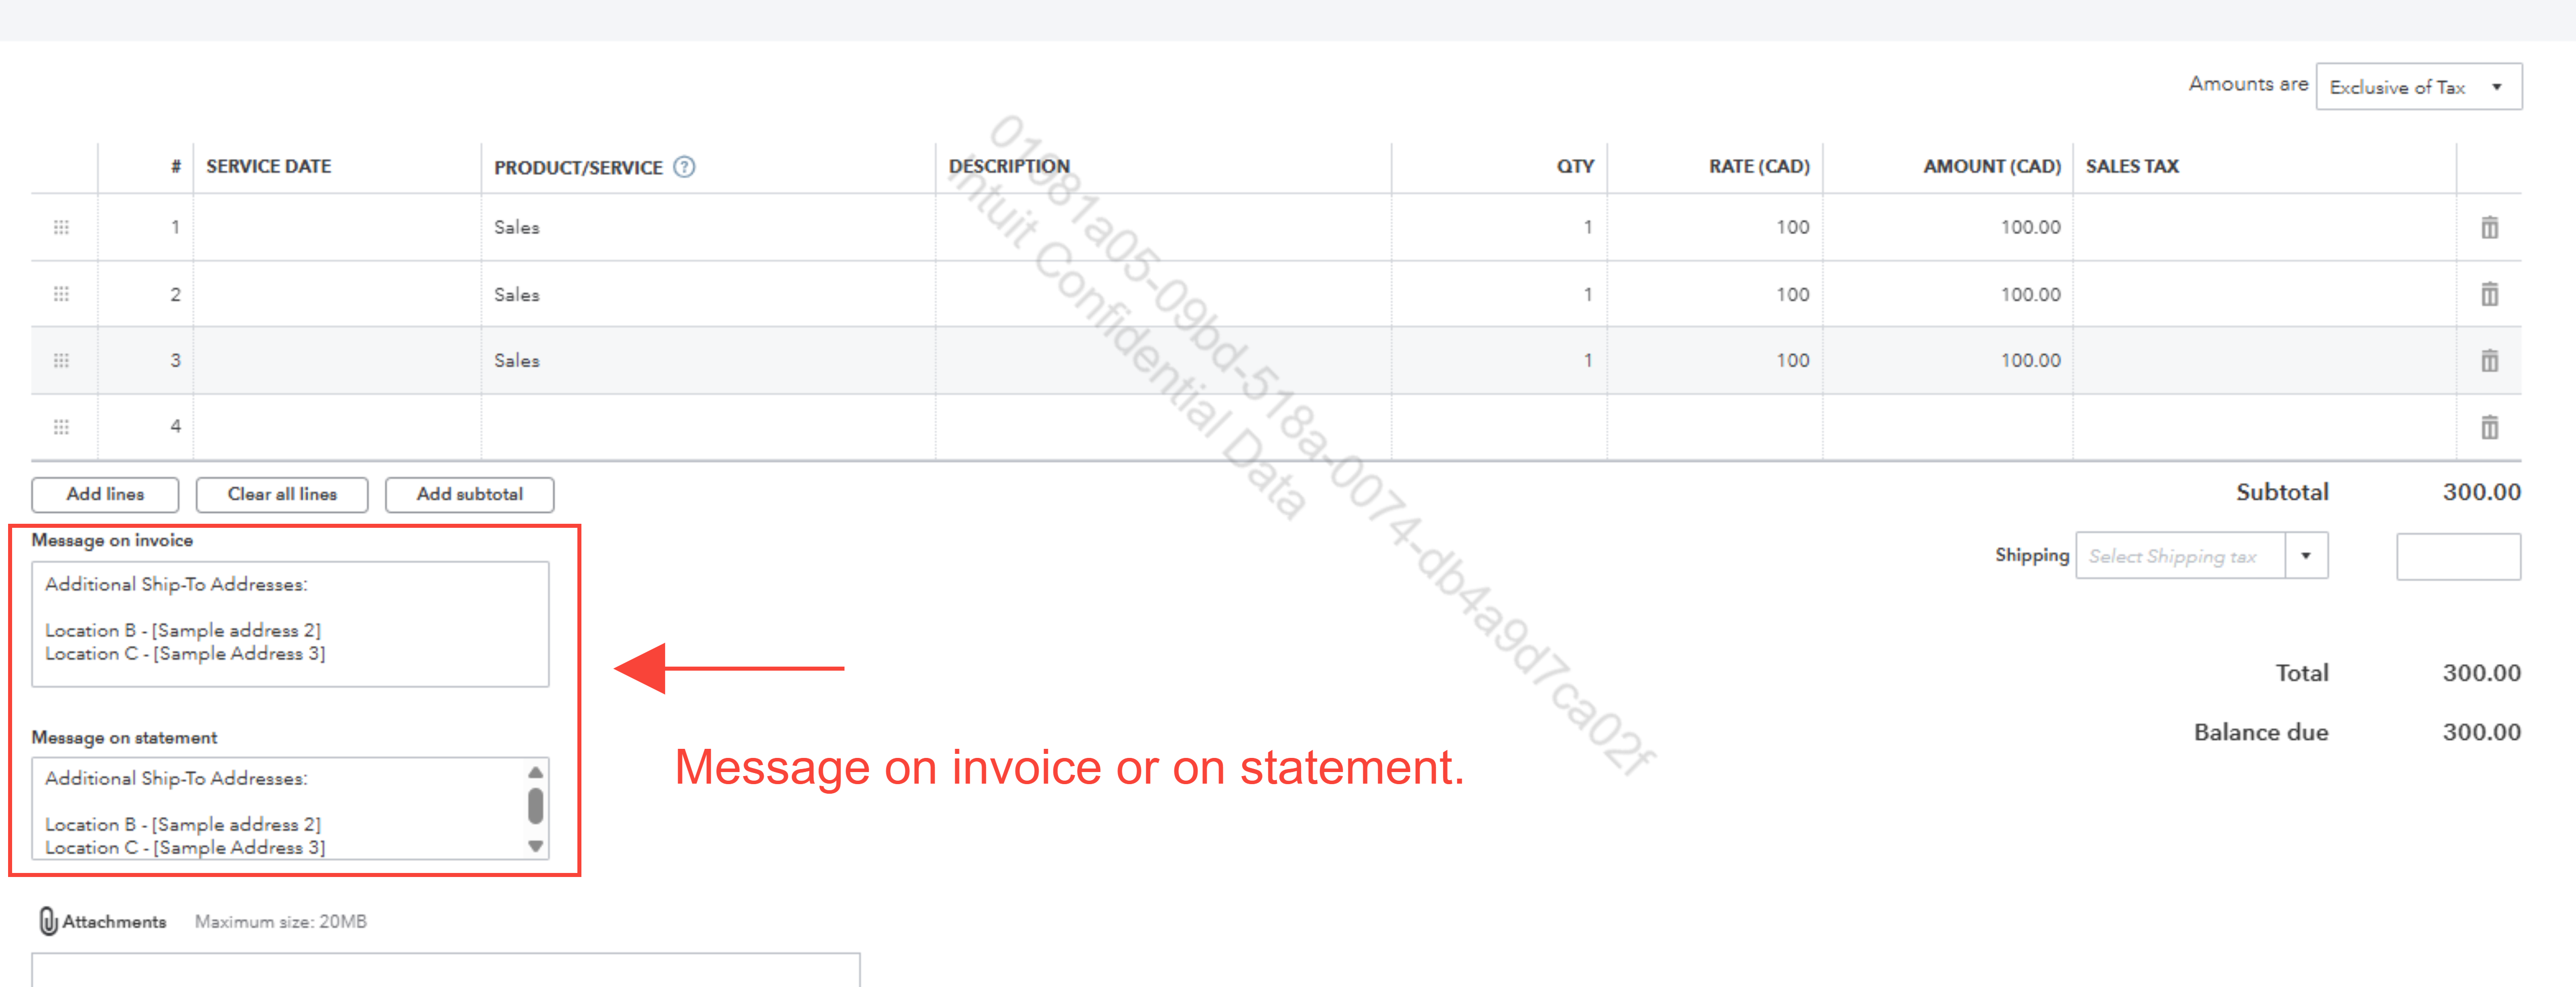Open Product/Service help question icon
2576x987 pixels.
pyautogui.click(x=684, y=167)
